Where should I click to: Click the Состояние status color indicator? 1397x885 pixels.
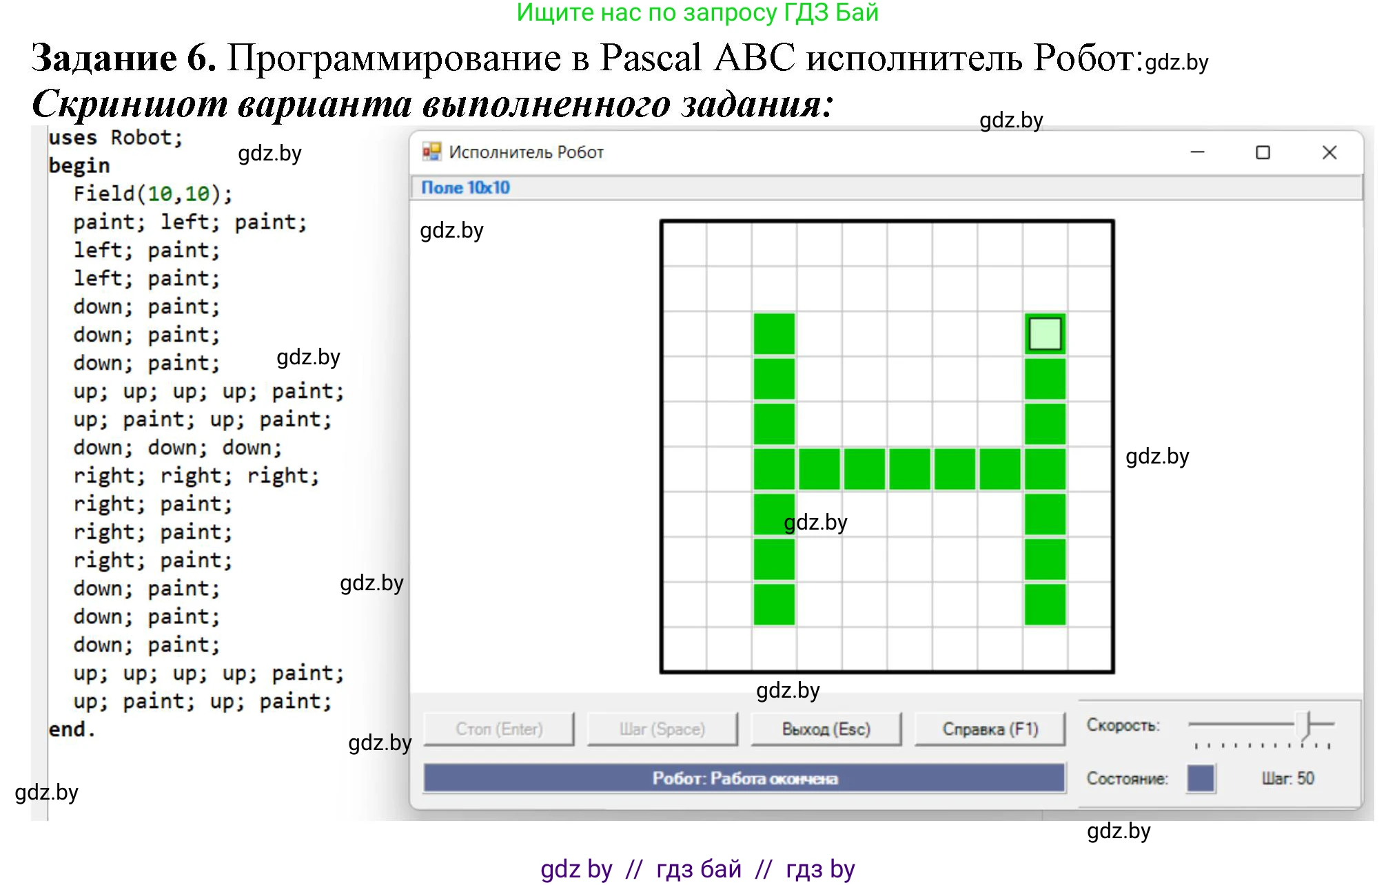[x=1200, y=778]
